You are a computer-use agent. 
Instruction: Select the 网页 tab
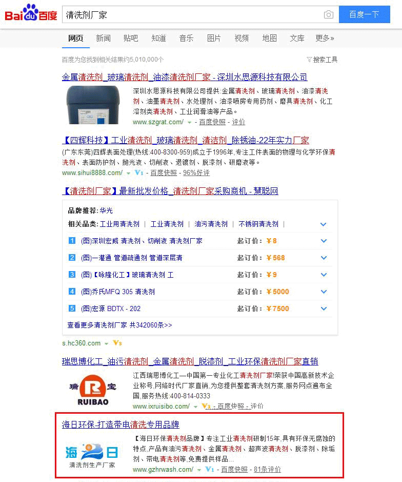pyautogui.click(x=75, y=38)
